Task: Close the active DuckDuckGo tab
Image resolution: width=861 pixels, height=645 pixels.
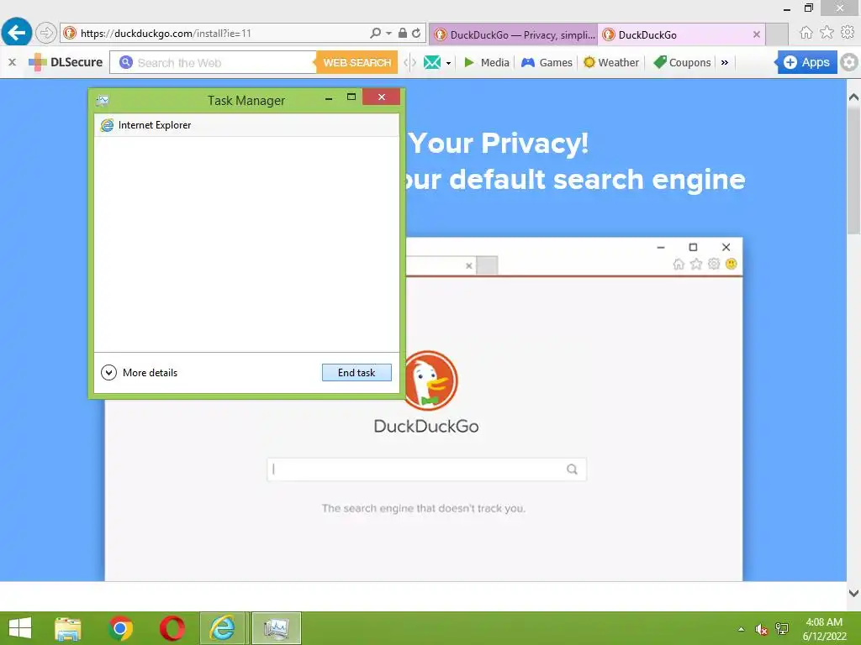Action: 757,34
